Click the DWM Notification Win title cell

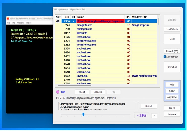(x=144, y=76)
